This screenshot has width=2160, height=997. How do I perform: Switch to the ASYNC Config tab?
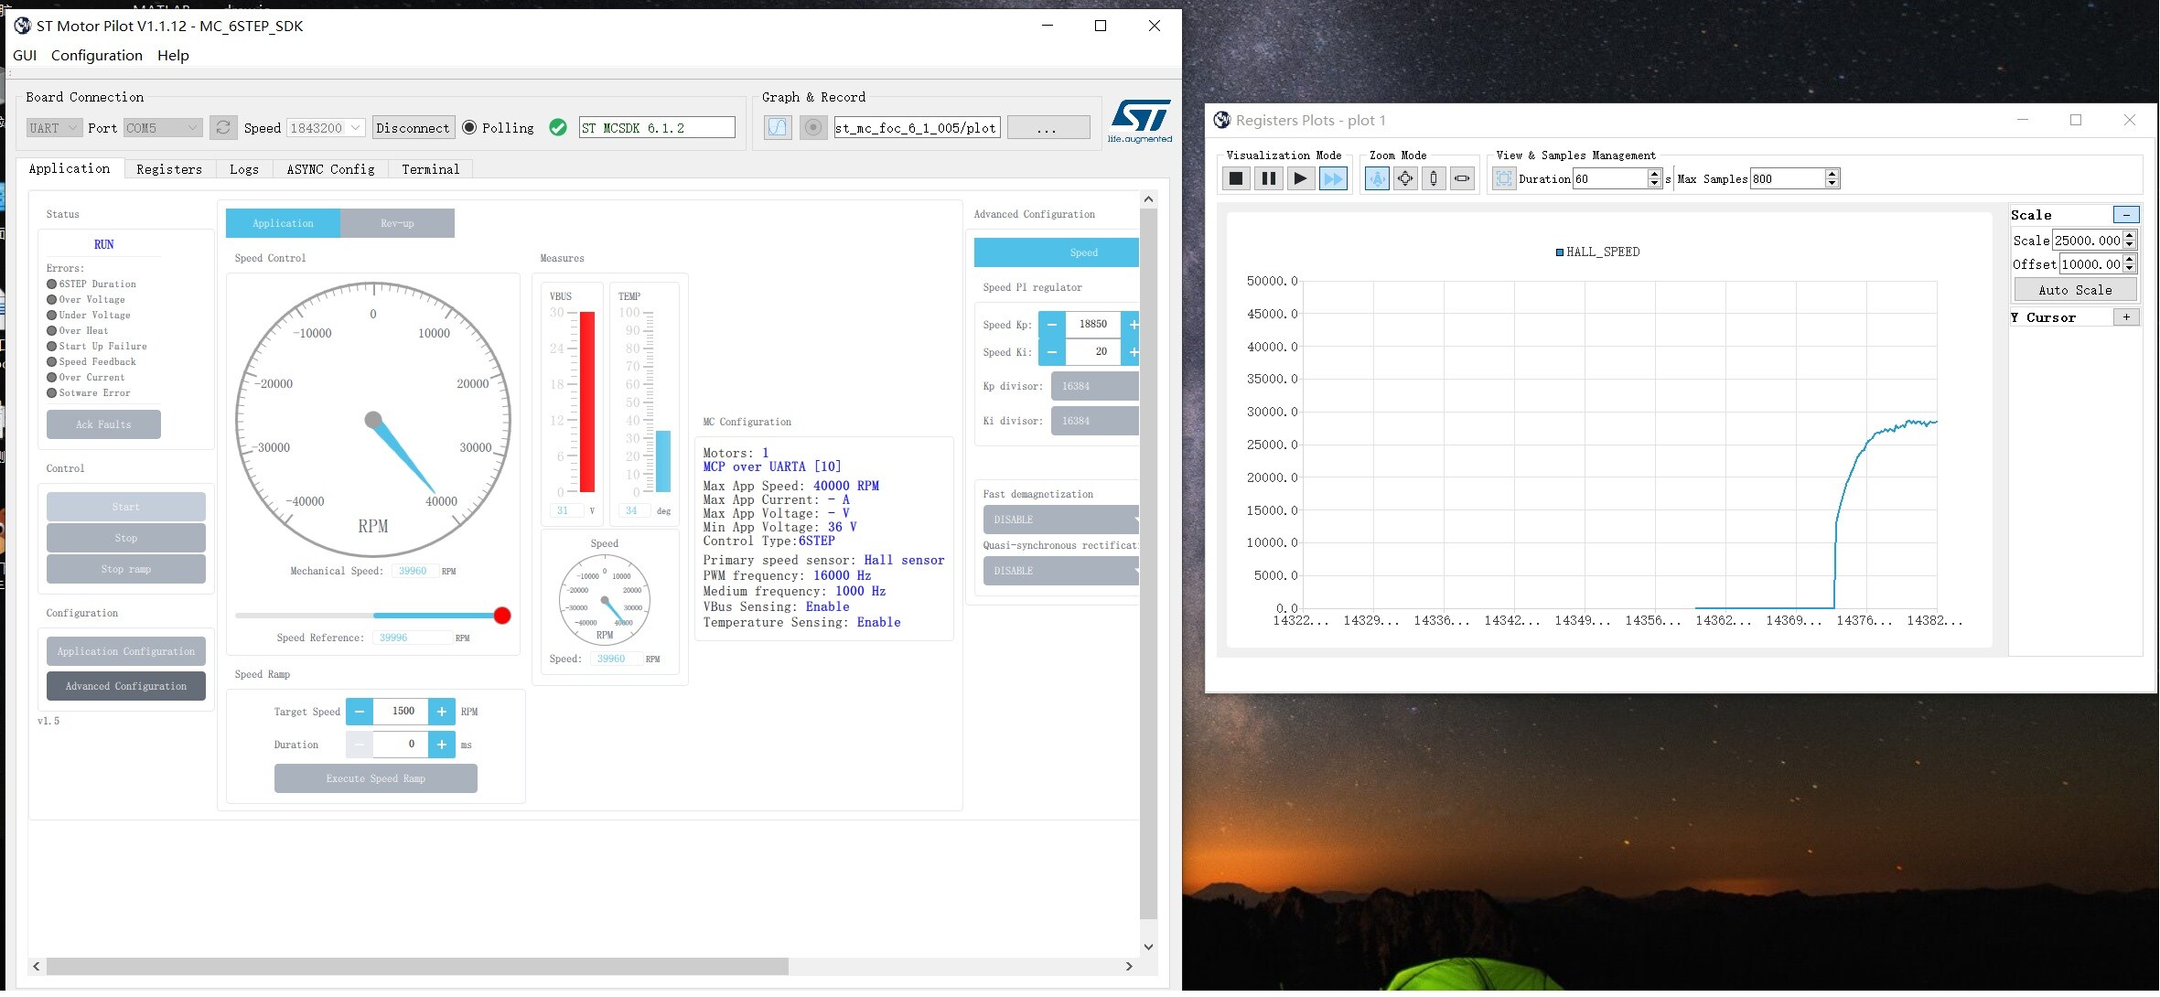coord(331,169)
